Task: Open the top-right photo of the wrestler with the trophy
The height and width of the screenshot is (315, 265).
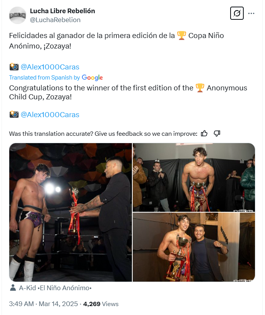Action: [194, 177]
